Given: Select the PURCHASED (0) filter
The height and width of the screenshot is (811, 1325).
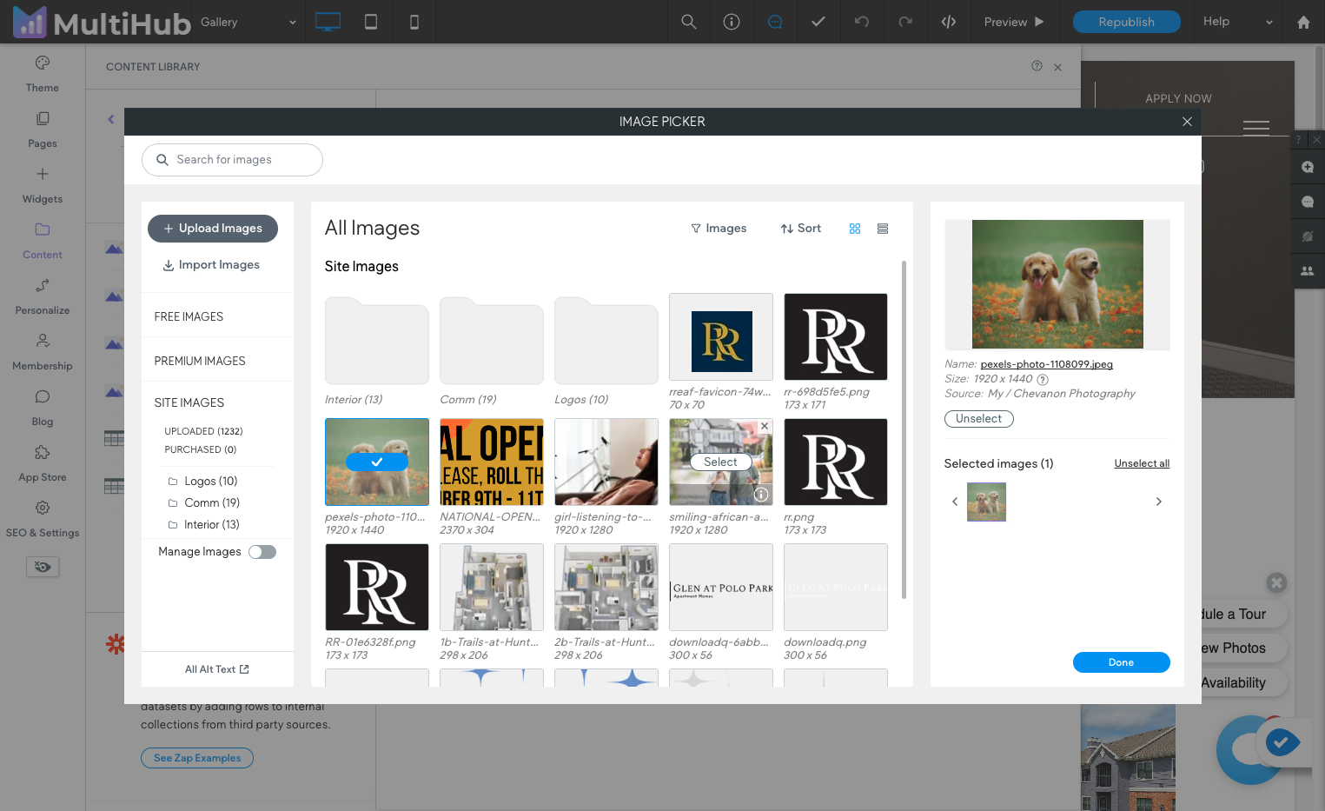Looking at the screenshot, I should (x=201, y=449).
